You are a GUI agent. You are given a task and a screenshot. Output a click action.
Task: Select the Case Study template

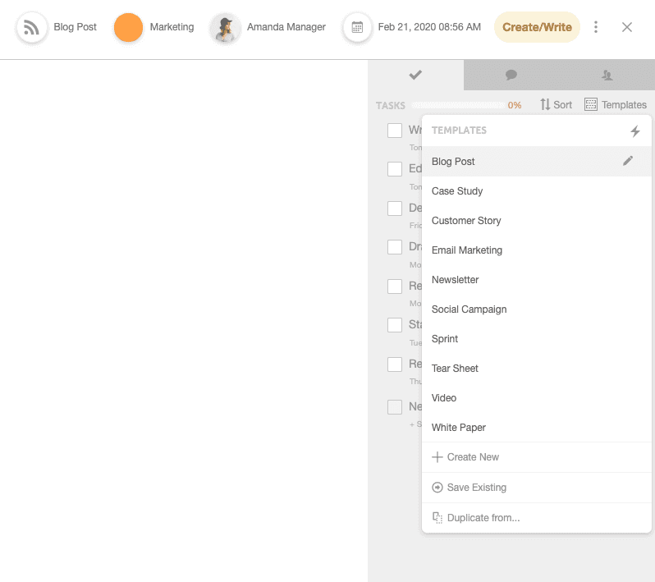coord(457,191)
